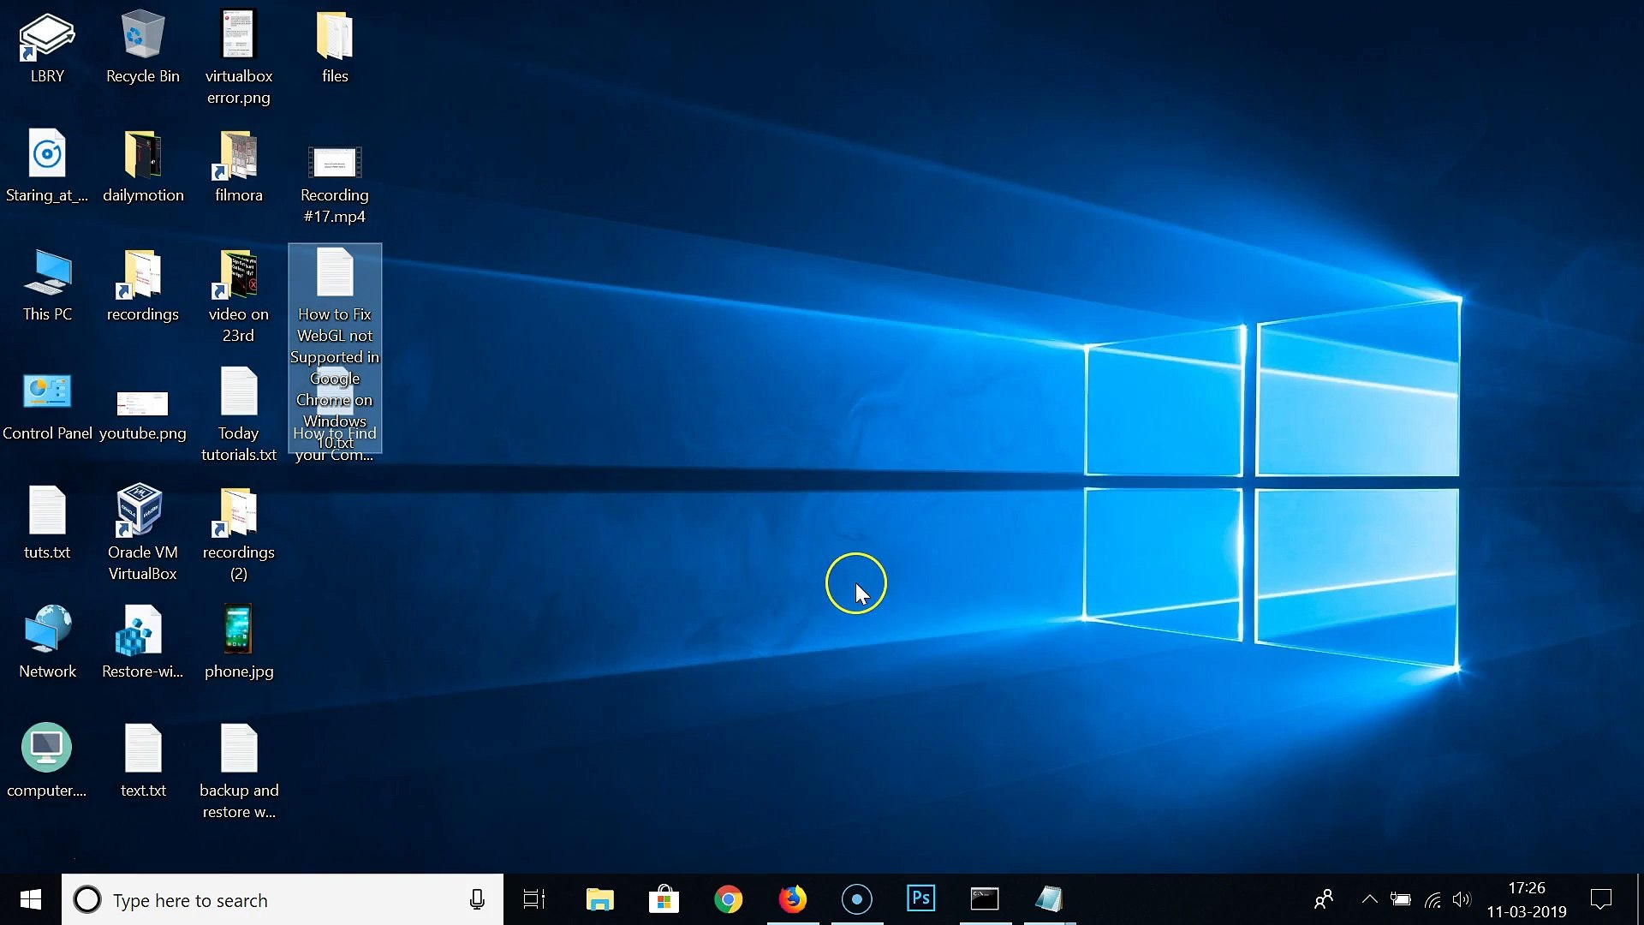Select the tuts.txt file
1644x925 pixels.
[x=47, y=523]
